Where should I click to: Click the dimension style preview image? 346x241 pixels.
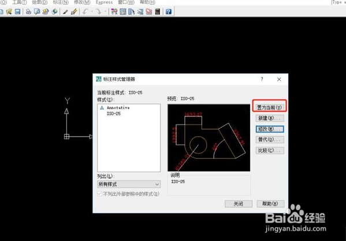coord(209,138)
